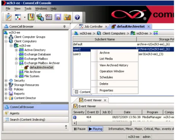
Task: Click the Security shield icon
Action: click(x=11, y=81)
